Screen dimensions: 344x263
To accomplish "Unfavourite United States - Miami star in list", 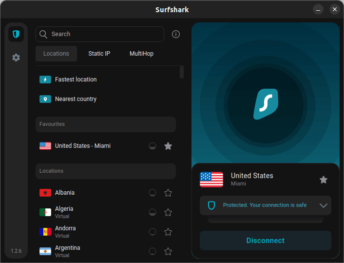I will [x=168, y=146].
